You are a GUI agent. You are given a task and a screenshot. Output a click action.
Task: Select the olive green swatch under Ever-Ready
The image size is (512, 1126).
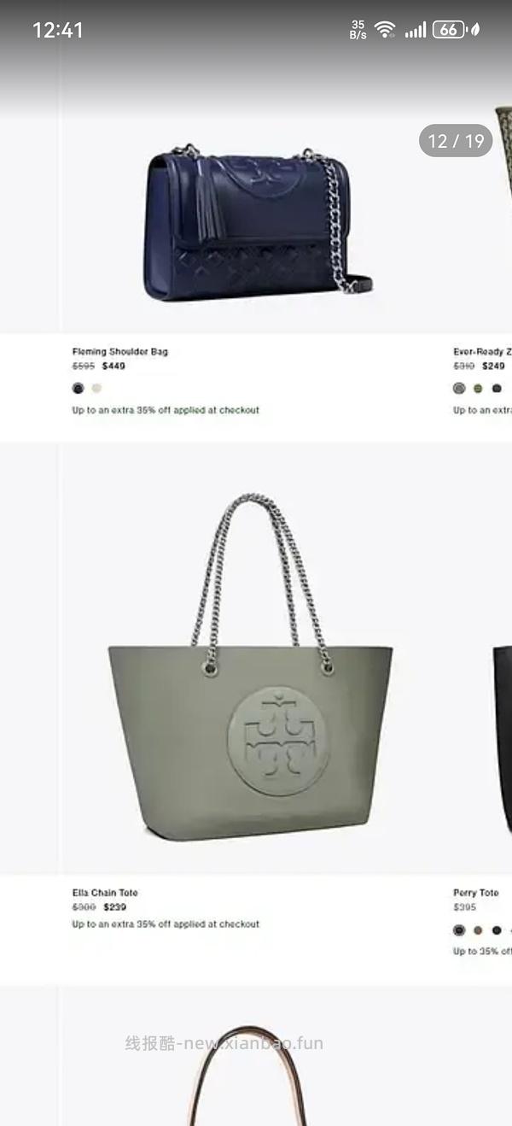coord(478,388)
